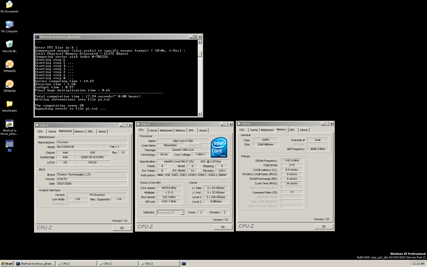427x267 pixels.
Task: Open Mainboard tab in the Memory window
Action: pyautogui.click(x=267, y=130)
